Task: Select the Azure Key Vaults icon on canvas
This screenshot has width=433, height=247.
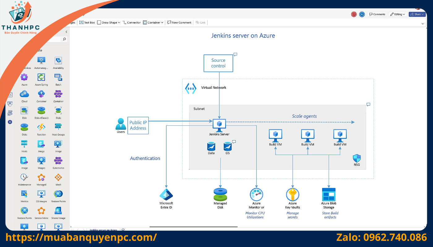Action: (x=293, y=195)
